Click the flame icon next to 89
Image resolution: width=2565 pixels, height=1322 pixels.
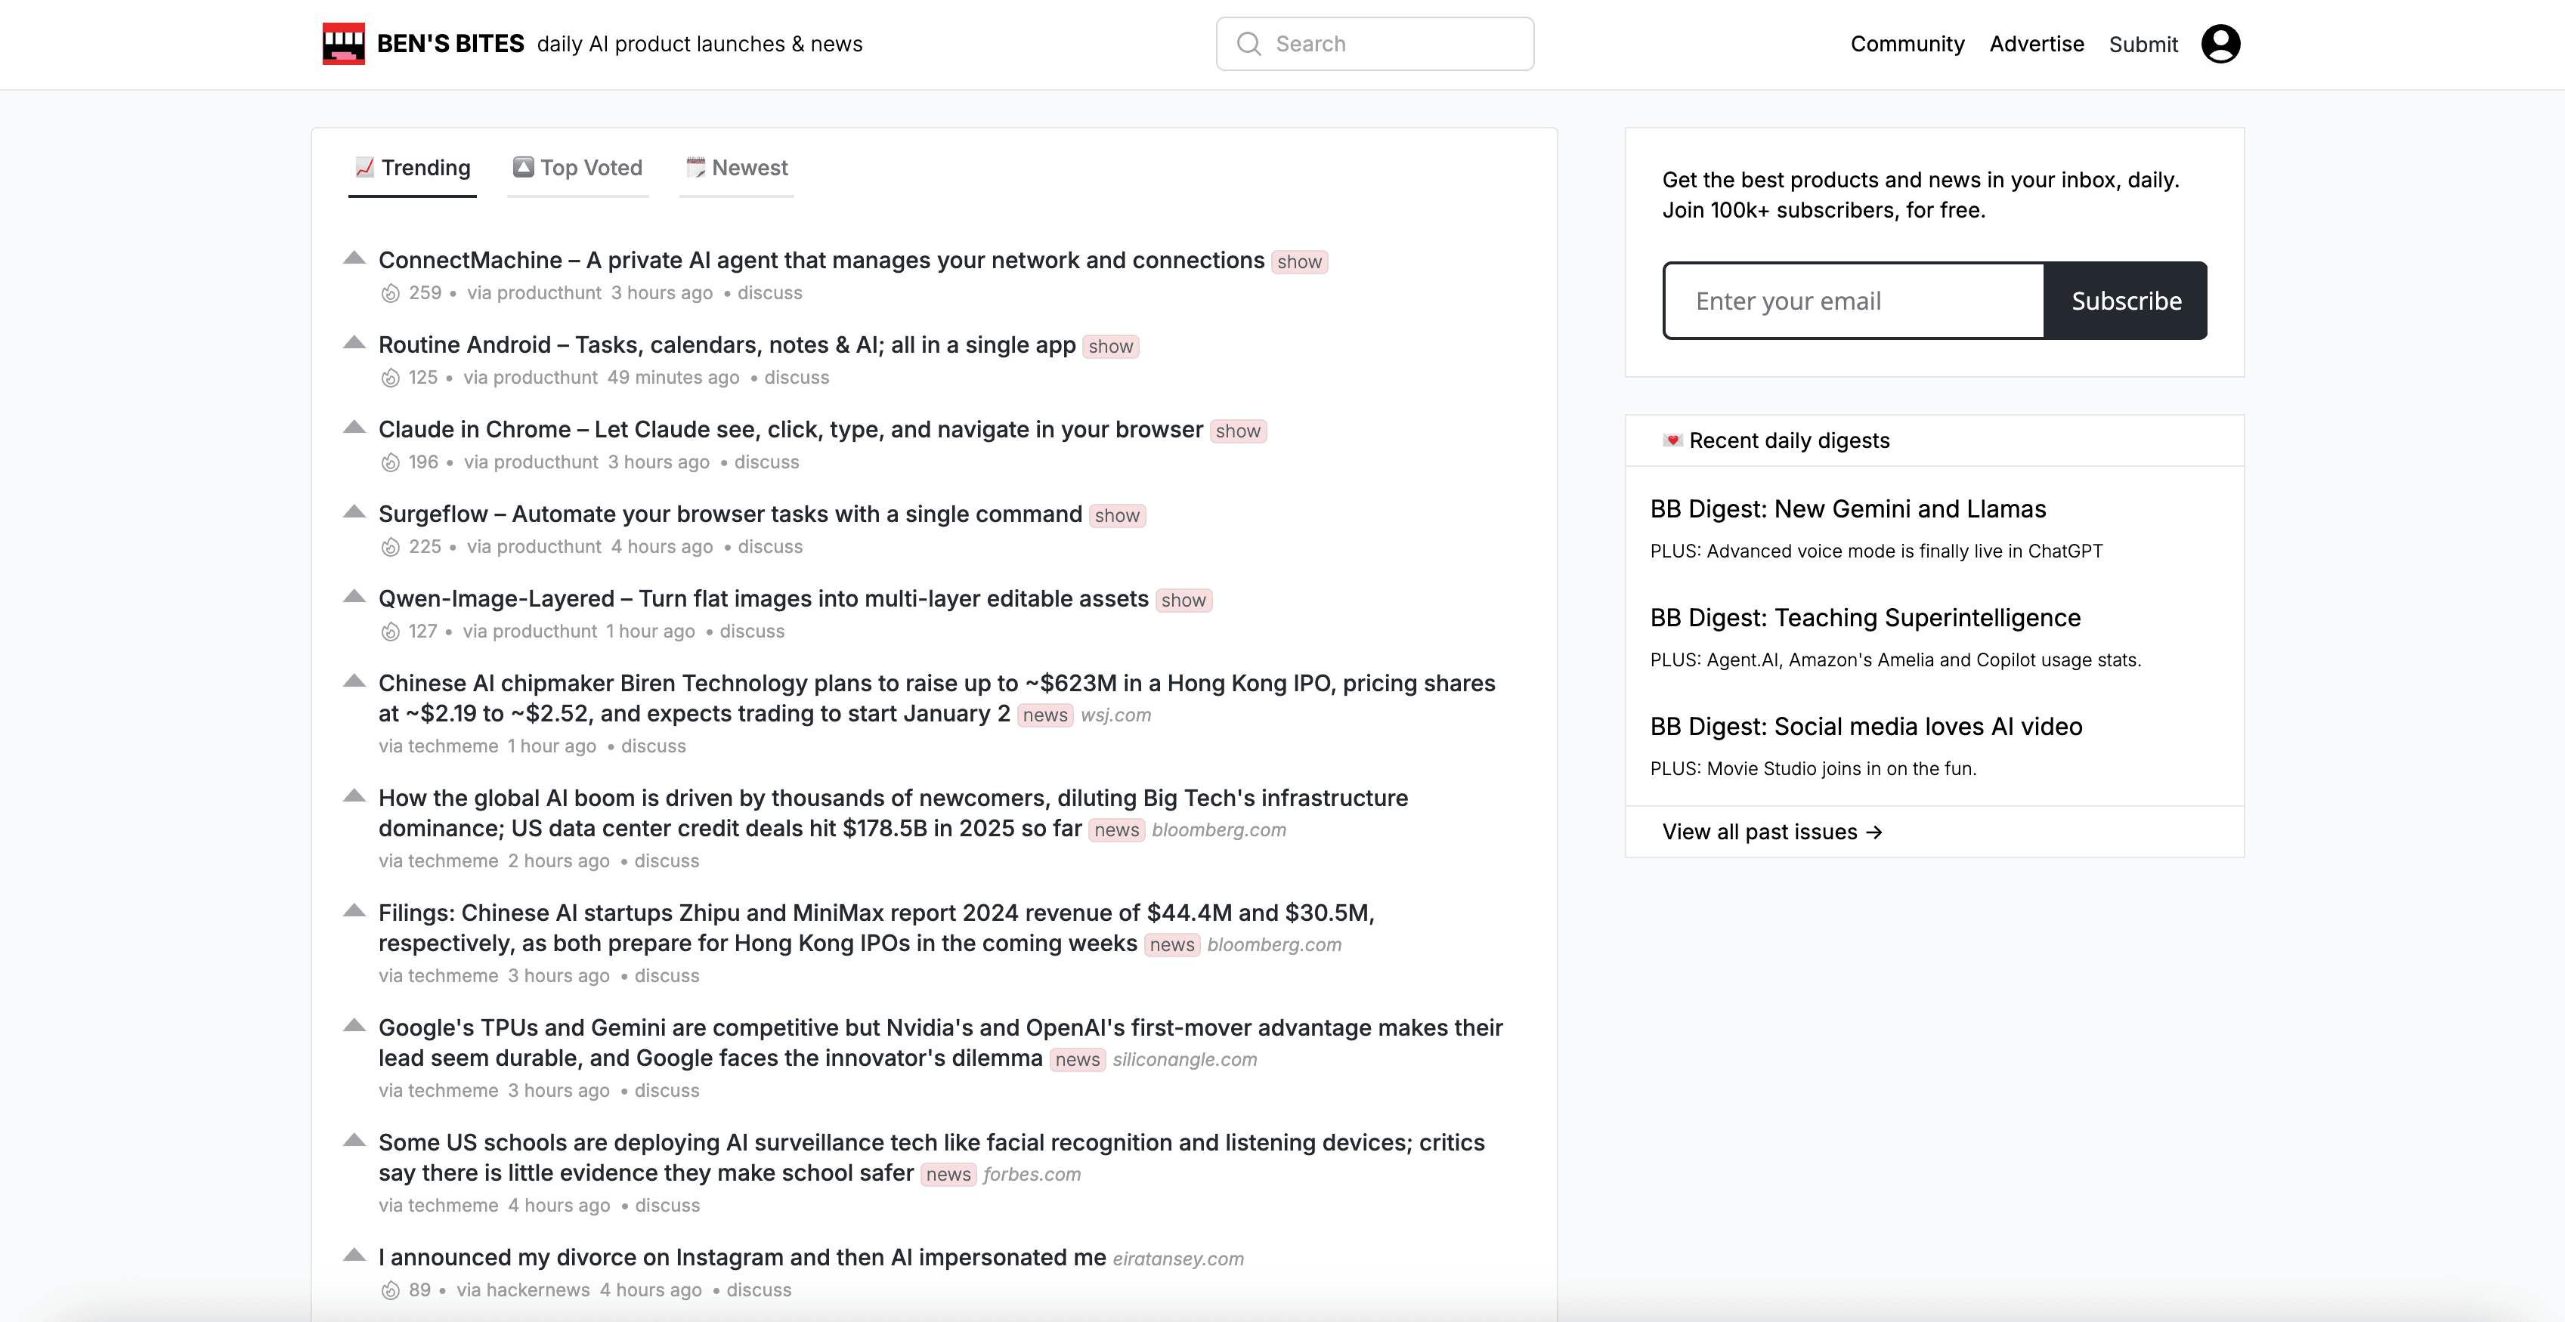click(x=390, y=1291)
